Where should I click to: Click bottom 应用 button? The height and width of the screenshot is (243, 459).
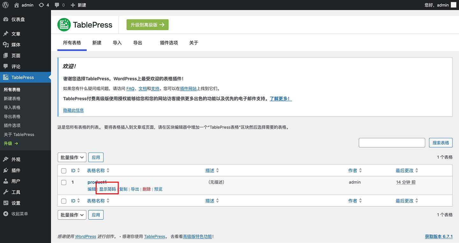[x=96, y=215]
